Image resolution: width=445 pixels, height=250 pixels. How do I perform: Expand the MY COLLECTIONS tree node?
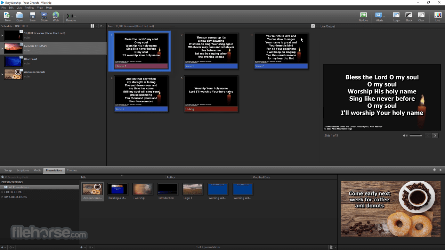[2, 197]
